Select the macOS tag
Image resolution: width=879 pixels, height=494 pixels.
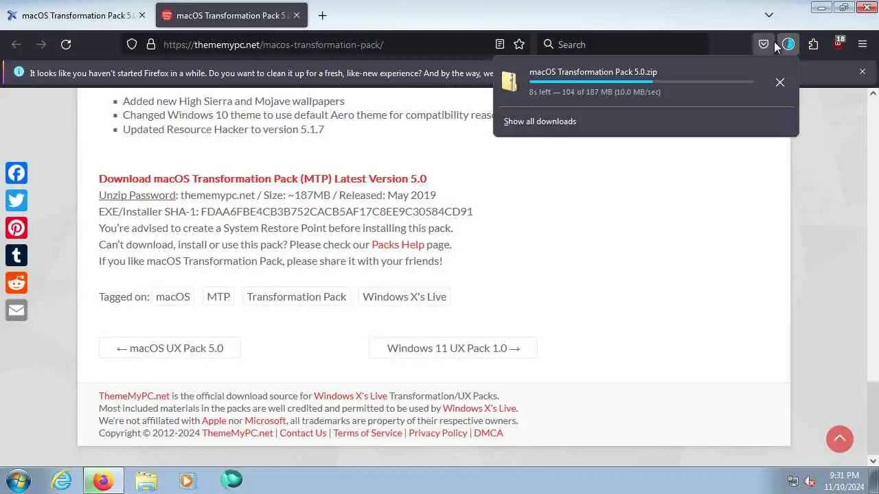click(x=173, y=296)
